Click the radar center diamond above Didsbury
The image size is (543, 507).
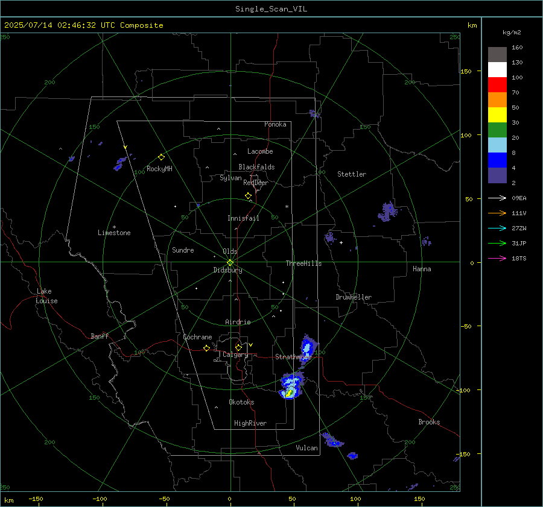pyautogui.click(x=230, y=263)
